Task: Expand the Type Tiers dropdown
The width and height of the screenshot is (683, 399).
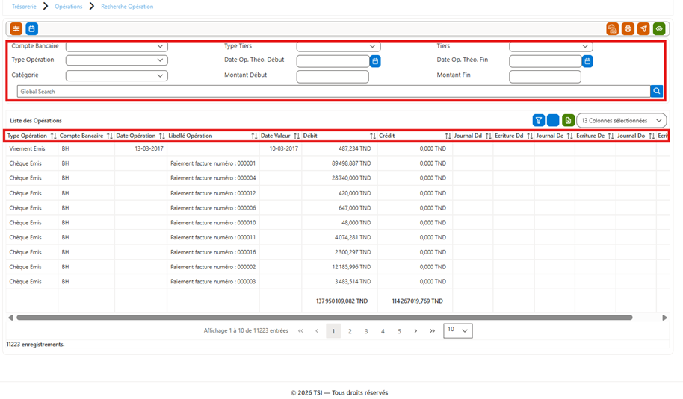Action: pyautogui.click(x=339, y=46)
